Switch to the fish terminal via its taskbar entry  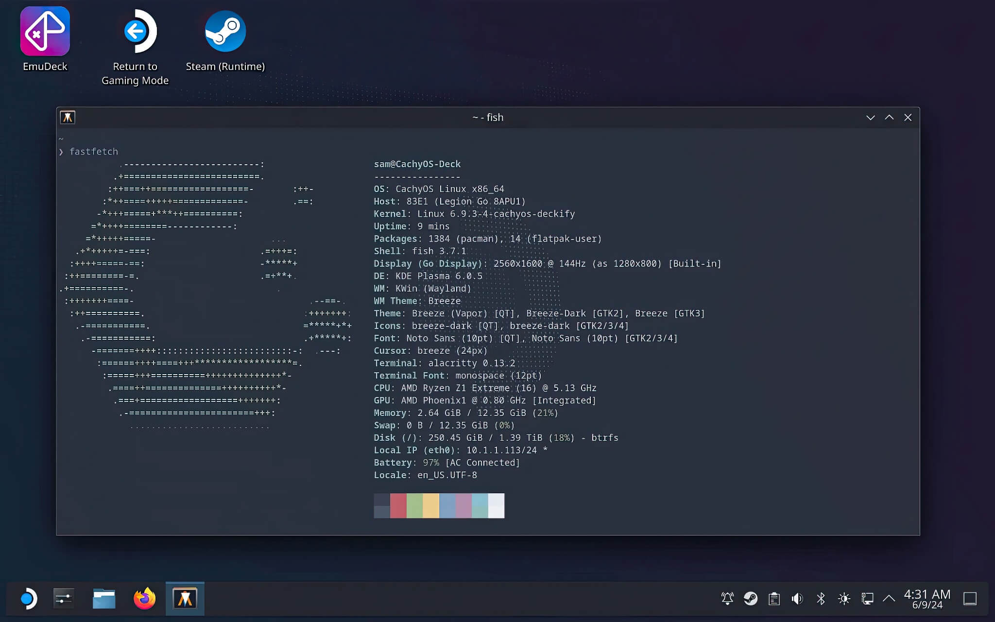click(x=185, y=599)
